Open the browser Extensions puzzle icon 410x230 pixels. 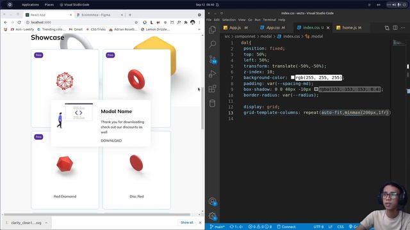point(186,22)
